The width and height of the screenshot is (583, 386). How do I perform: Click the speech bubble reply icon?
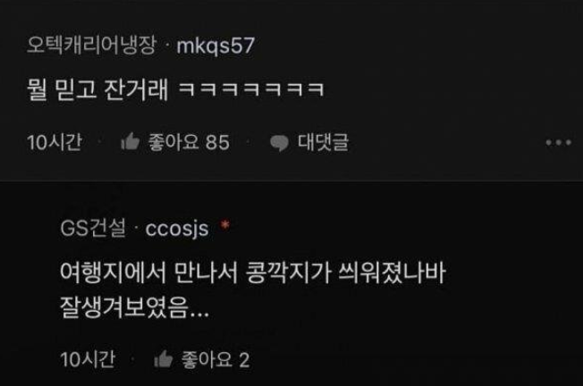(279, 143)
